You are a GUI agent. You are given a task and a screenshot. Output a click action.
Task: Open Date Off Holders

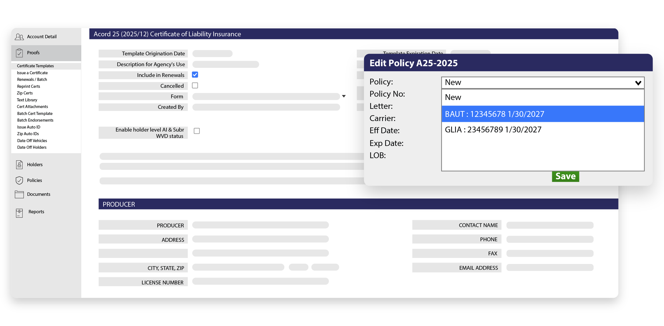[32, 147]
